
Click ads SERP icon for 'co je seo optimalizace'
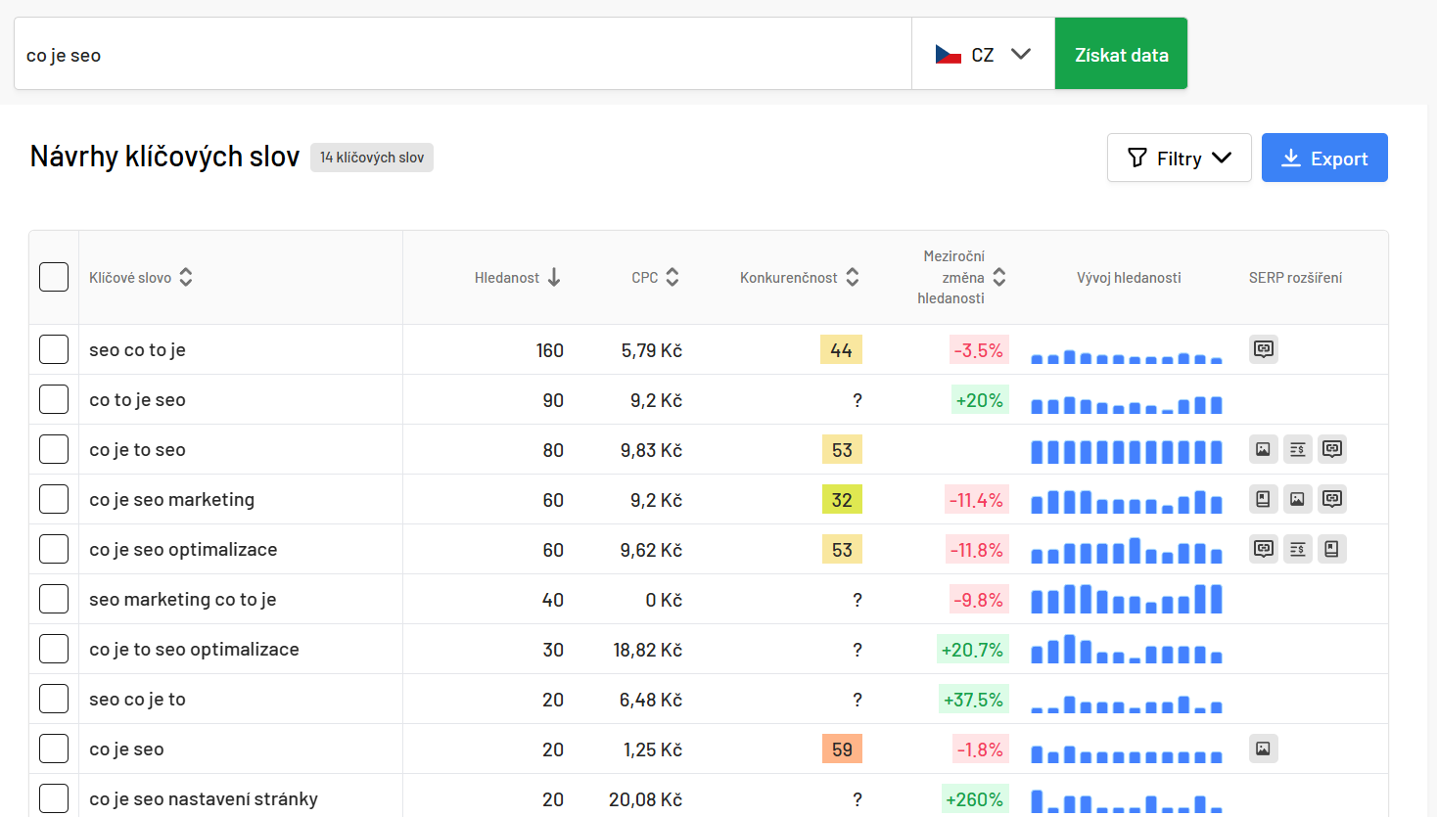click(1297, 549)
